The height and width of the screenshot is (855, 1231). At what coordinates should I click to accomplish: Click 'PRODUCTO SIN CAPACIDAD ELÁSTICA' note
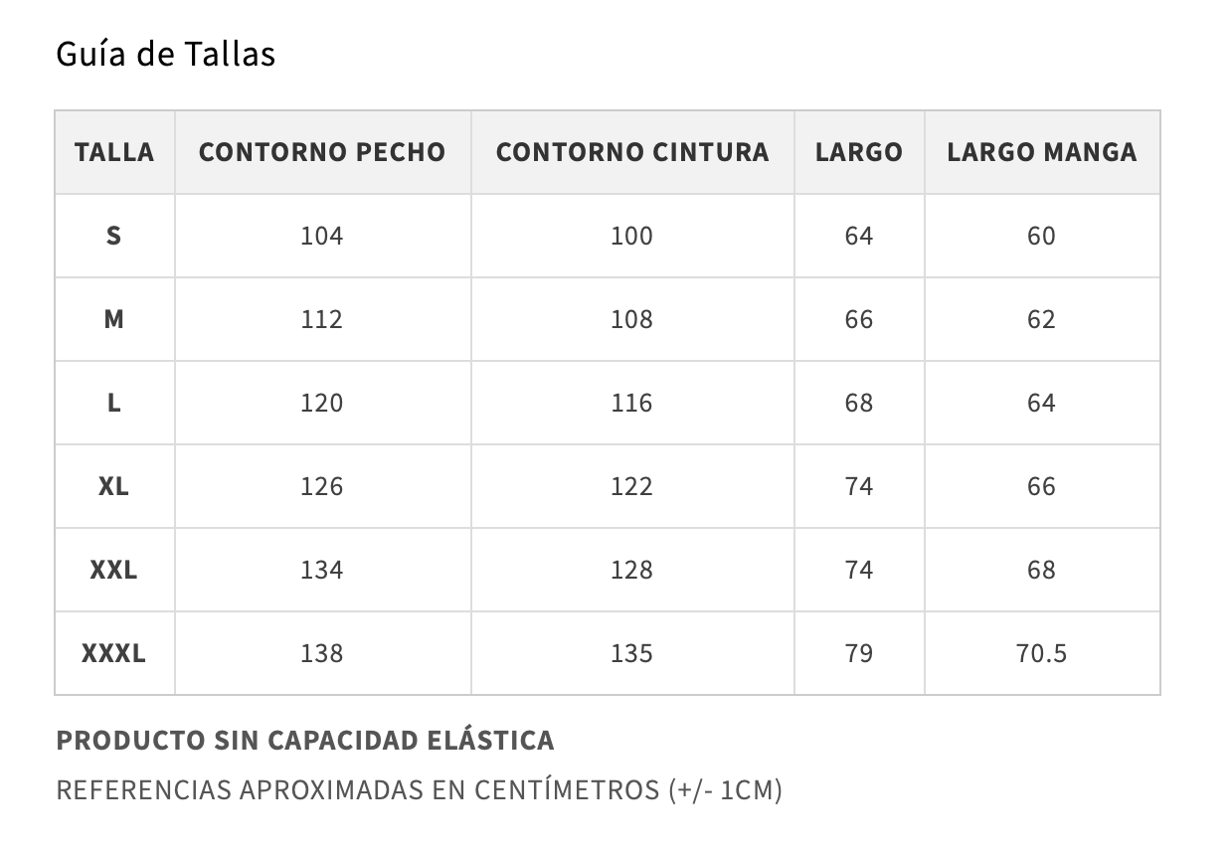point(305,741)
